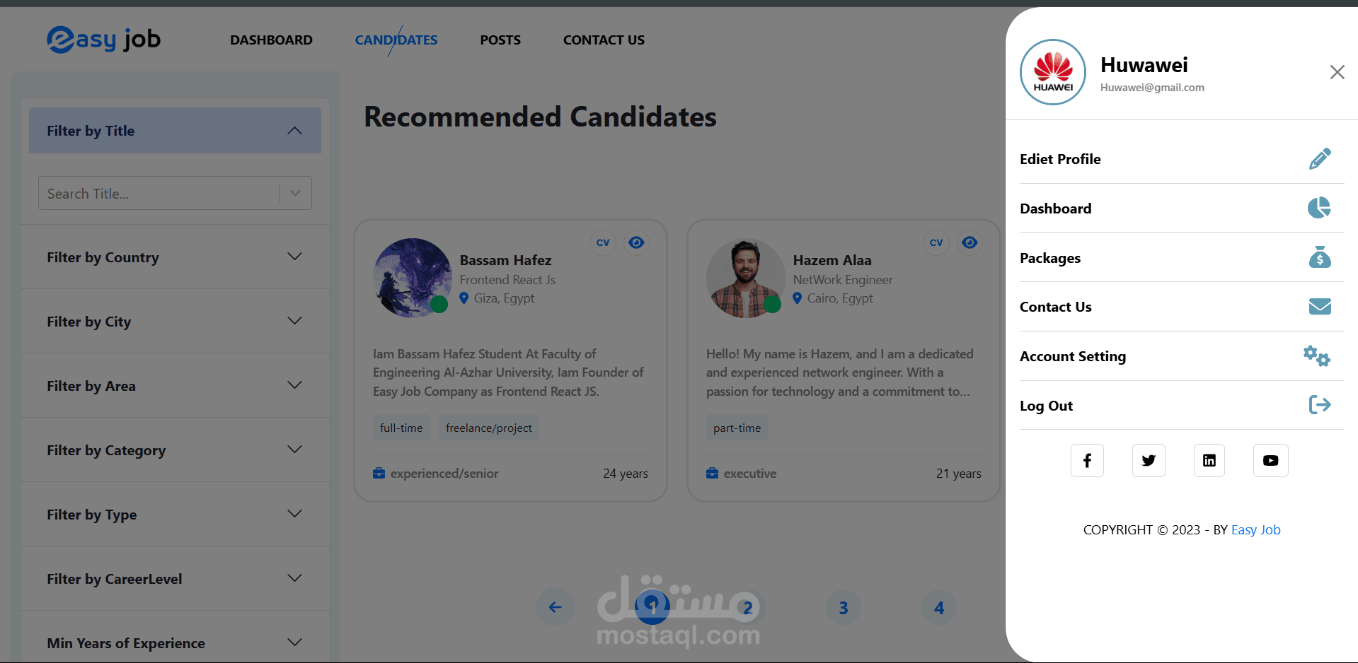
Task: Open Bassam Hafez's CV button
Action: tap(603, 242)
